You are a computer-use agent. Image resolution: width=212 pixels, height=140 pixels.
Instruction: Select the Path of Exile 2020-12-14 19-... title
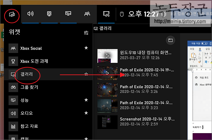(147, 70)
